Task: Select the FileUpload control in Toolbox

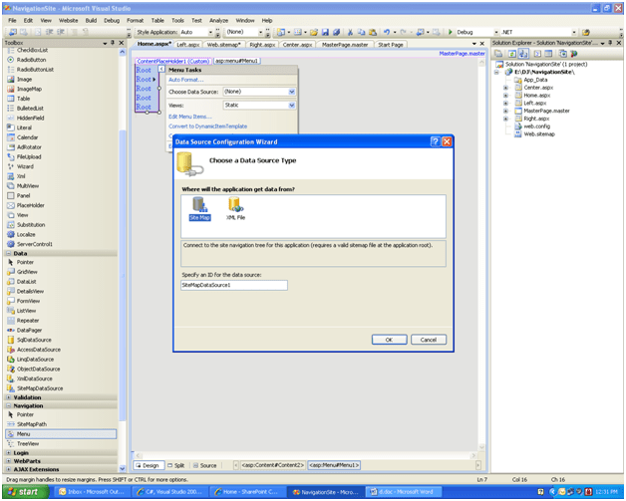Action: (x=29, y=156)
